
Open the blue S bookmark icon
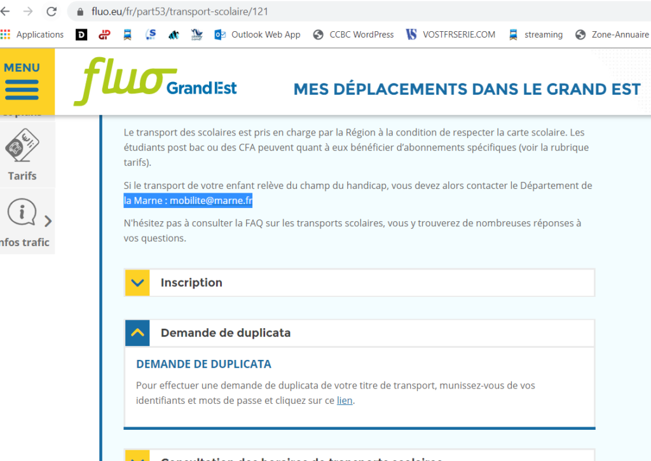click(x=151, y=34)
